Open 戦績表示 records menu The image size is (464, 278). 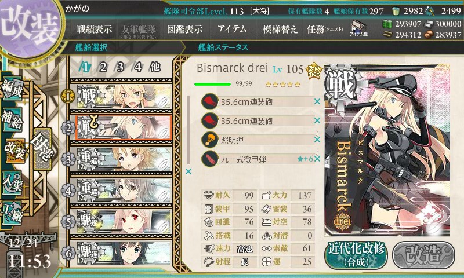(x=95, y=29)
